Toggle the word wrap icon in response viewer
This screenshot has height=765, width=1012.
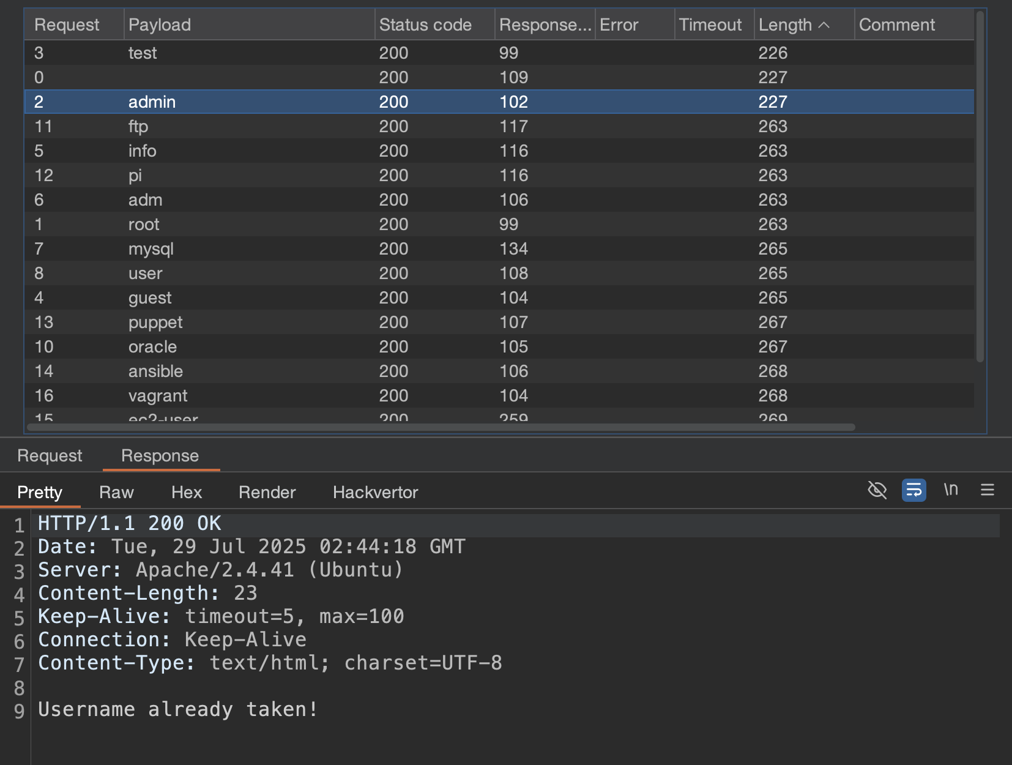click(913, 490)
